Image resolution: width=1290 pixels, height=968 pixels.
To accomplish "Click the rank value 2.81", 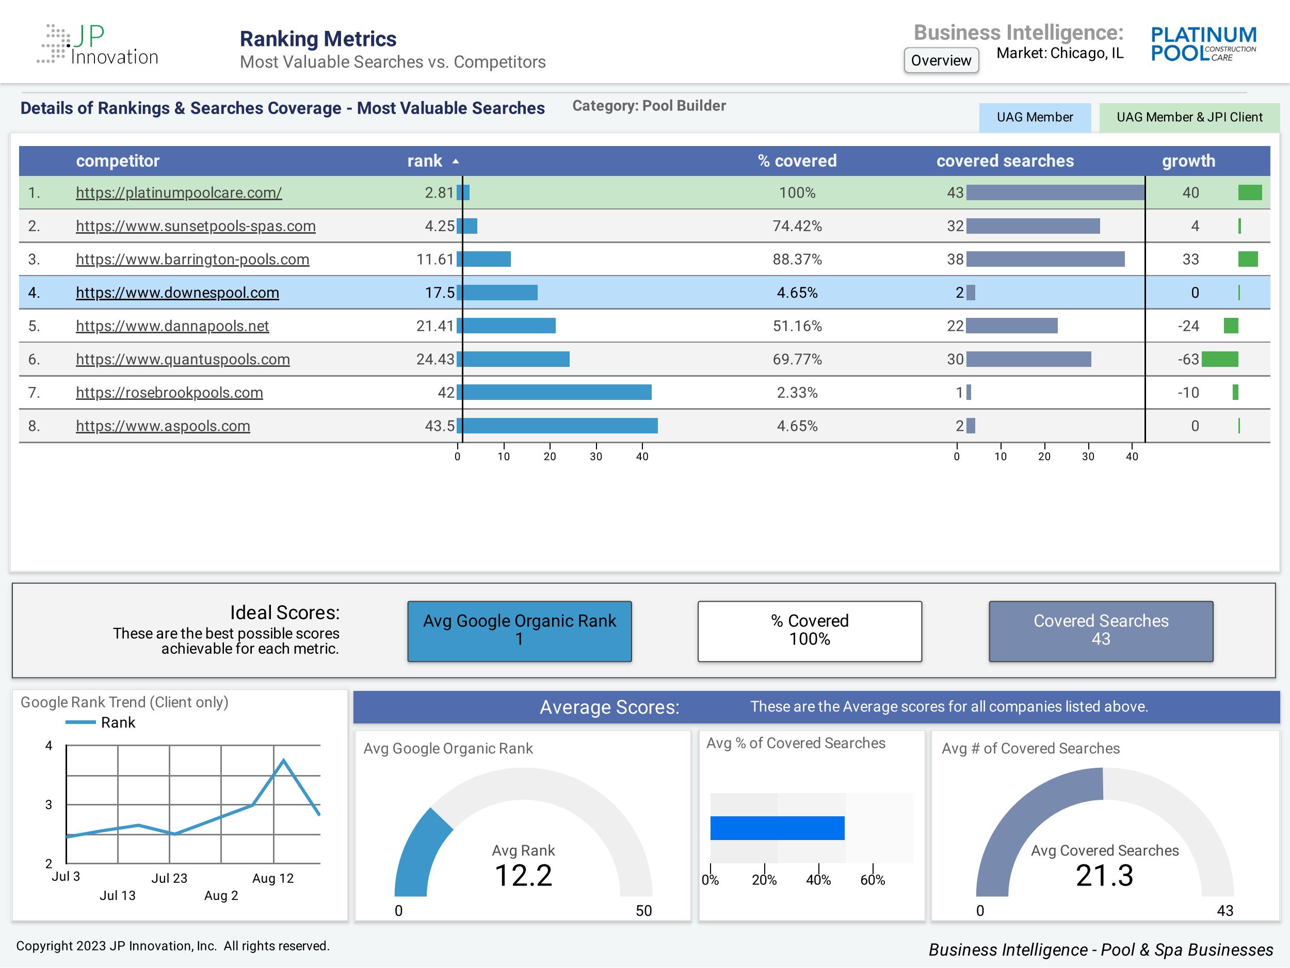I will tap(439, 192).
